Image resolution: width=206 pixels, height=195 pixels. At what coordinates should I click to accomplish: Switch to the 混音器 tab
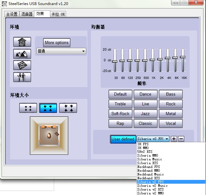tap(27, 14)
